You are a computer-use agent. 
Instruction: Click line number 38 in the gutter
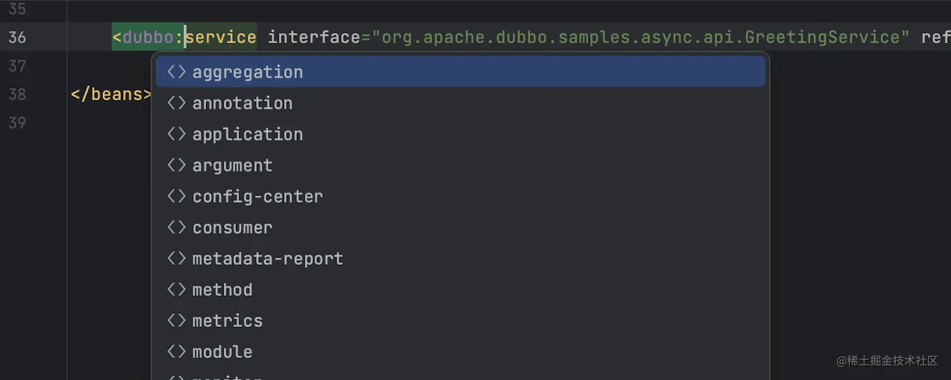coord(17,94)
